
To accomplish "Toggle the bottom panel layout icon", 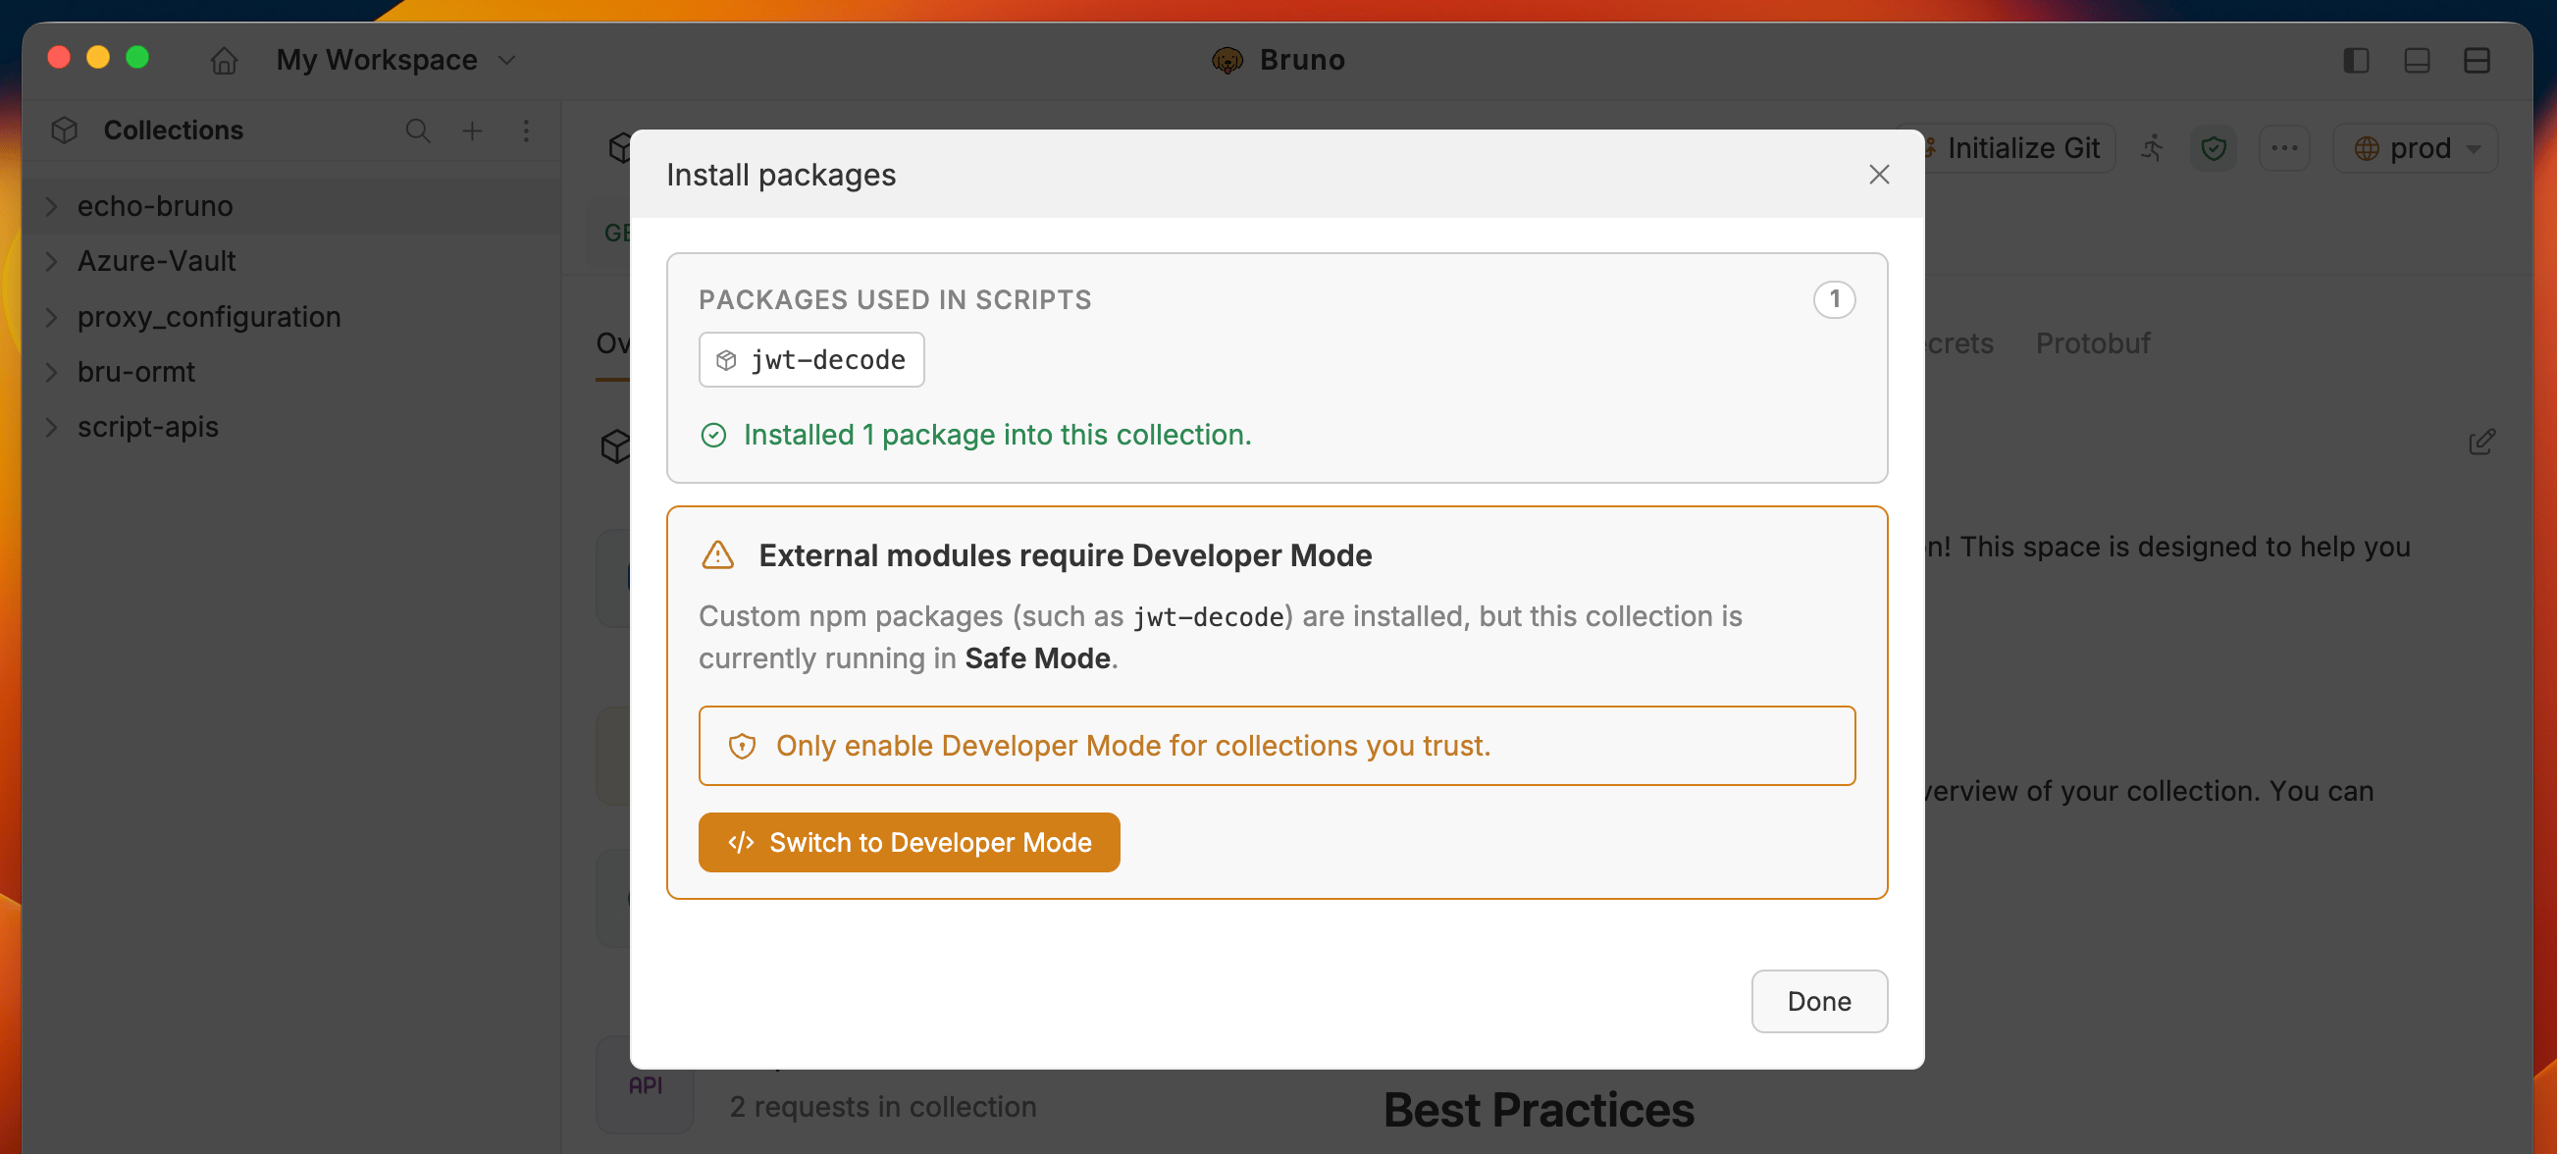I will tap(2417, 61).
